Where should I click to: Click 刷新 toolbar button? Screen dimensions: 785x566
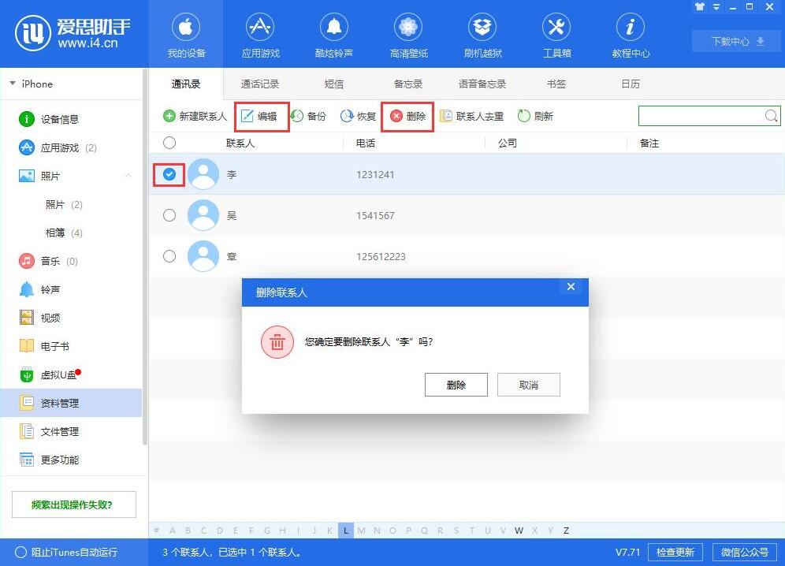click(536, 116)
